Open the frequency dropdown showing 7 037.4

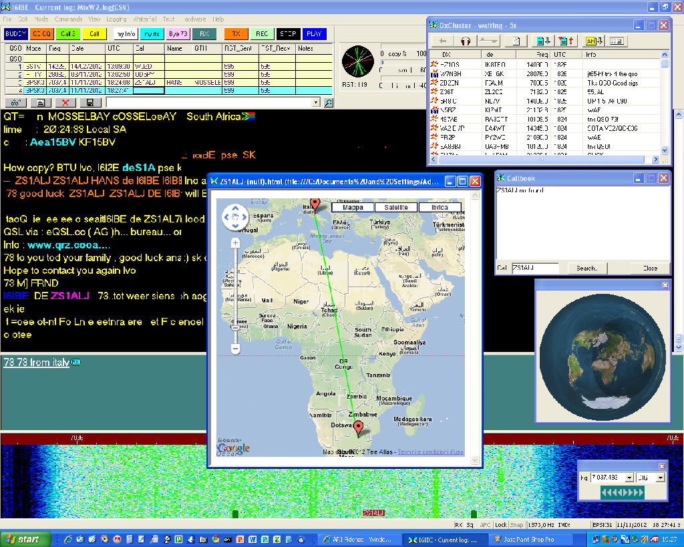[629, 478]
